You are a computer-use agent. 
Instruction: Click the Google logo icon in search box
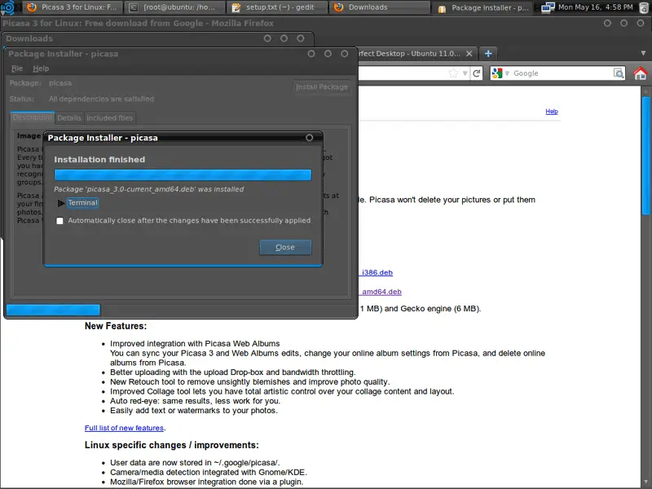point(497,73)
